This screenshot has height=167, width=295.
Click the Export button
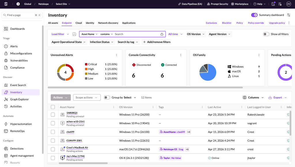click(x=277, y=97)
